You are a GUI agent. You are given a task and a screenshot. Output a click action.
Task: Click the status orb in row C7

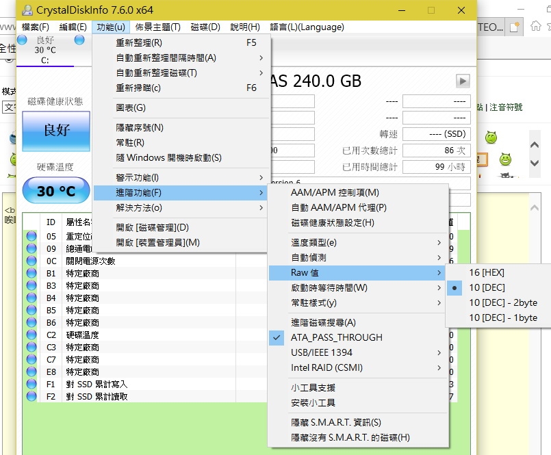tap(31, 359)
